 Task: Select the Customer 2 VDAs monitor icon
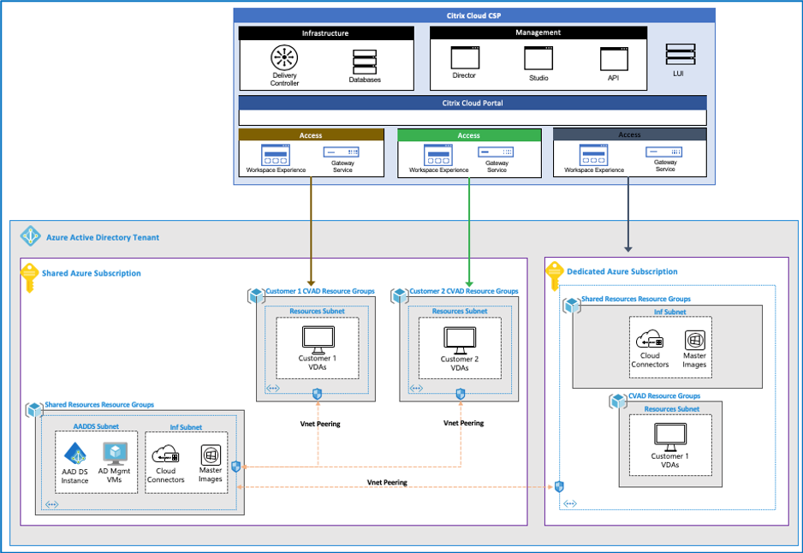[x=459, y=339]
